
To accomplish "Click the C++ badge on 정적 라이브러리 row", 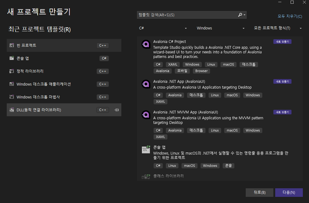I will pyautogui.click(x=103, y=71).
